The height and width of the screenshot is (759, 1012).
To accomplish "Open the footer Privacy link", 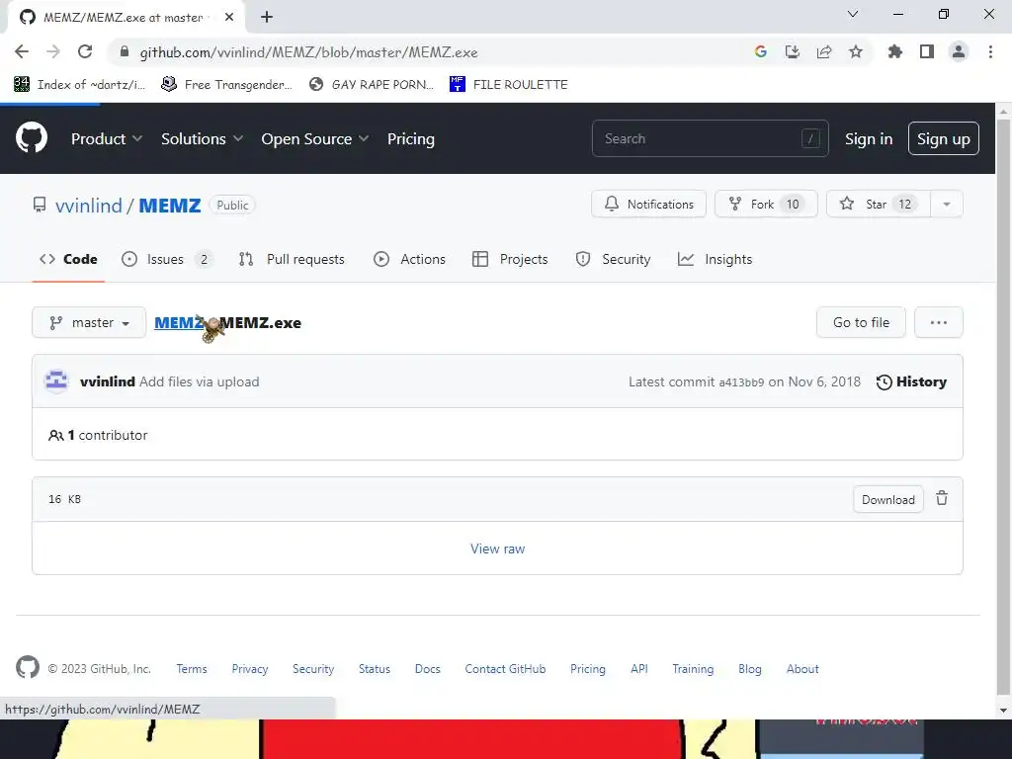I will tap(250, 669).
